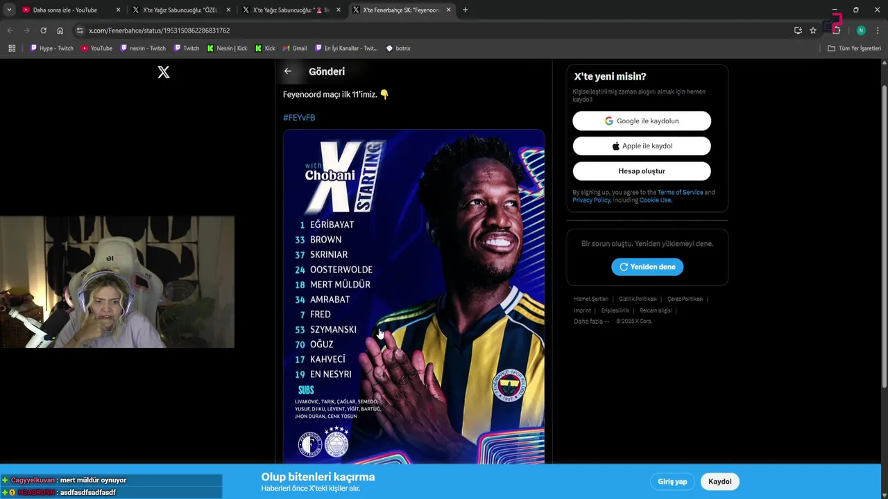Open 'Gizlilik Politikası' footer link
This screenshot has height=499, width=888.
[x=638, y=299]
